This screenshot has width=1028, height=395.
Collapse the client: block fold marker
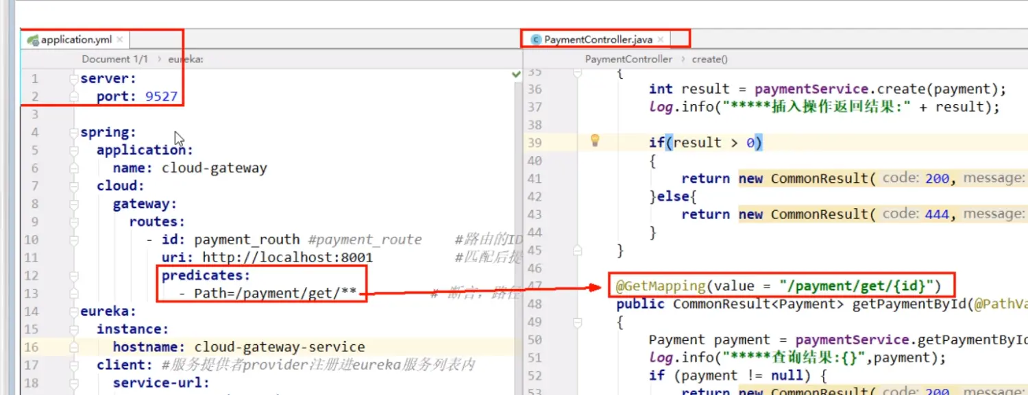pyautogui.click(x=74, y=365)
